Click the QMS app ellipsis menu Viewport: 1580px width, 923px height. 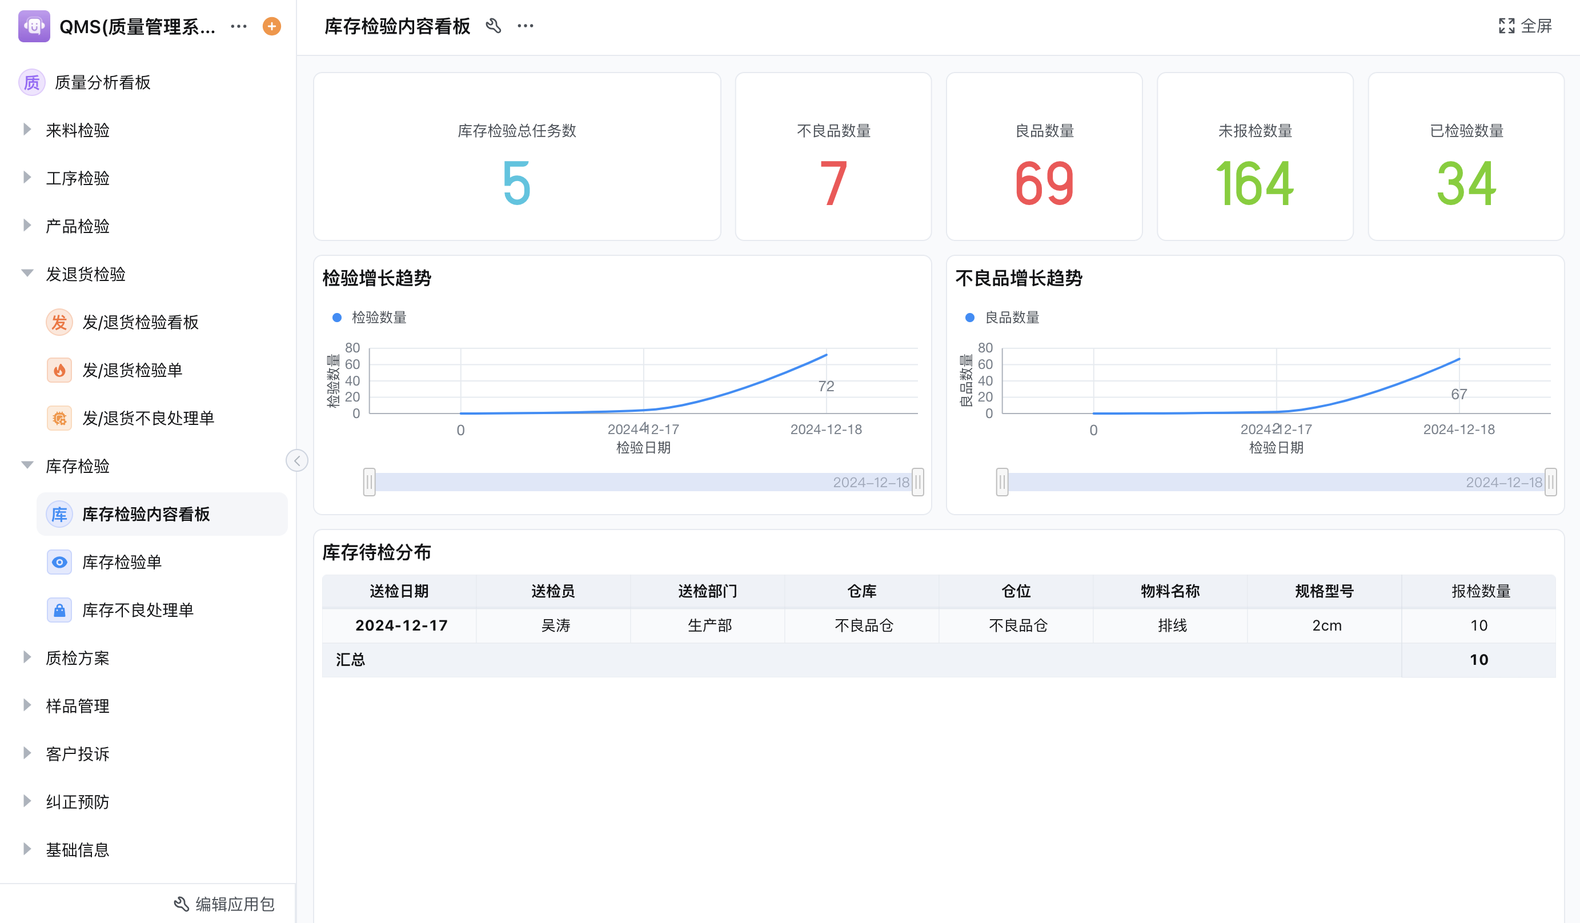coord(239,26)
